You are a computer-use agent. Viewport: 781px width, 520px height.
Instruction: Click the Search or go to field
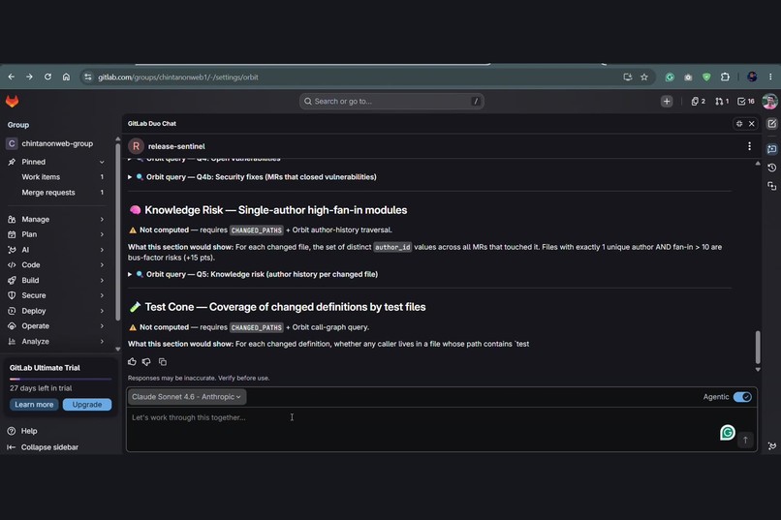point(391,102)
